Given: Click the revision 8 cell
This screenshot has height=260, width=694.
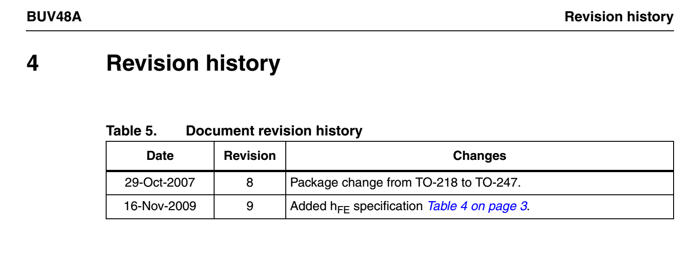Looking at the screenshot, I should (x=250, y=183).
